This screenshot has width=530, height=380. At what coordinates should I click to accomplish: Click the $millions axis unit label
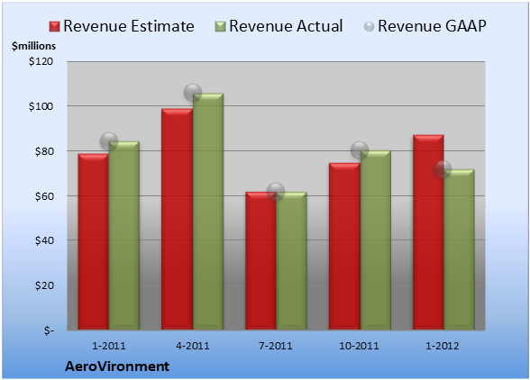34,46
